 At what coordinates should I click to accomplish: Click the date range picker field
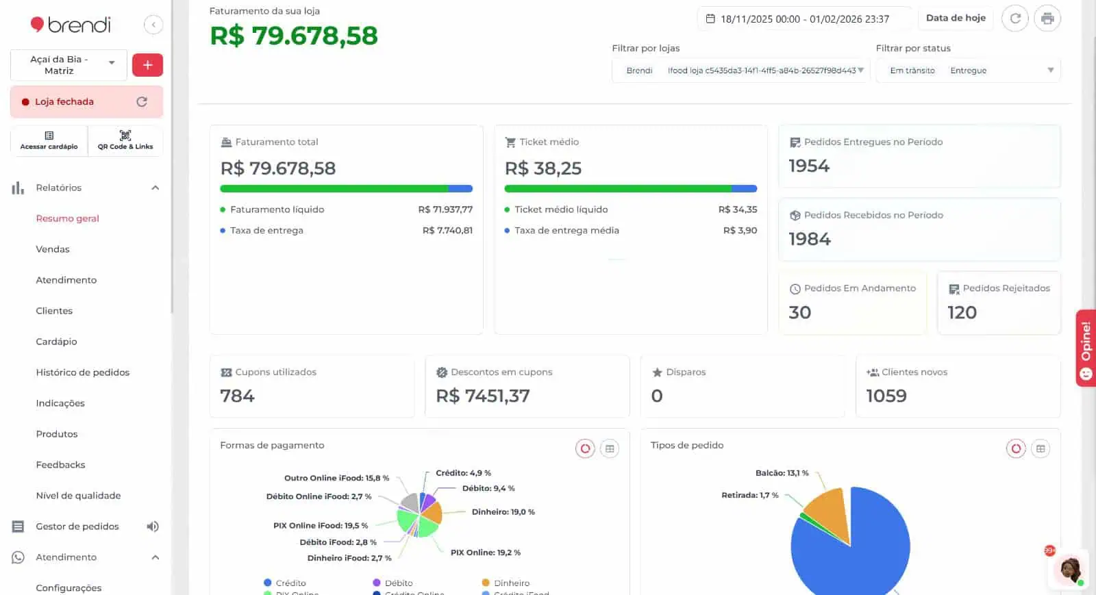point(804,19)
